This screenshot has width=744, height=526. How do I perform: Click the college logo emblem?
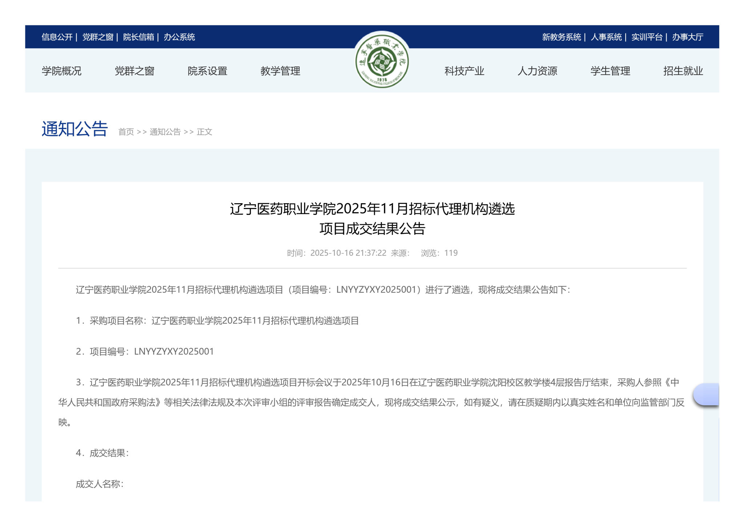pos(381,61)
